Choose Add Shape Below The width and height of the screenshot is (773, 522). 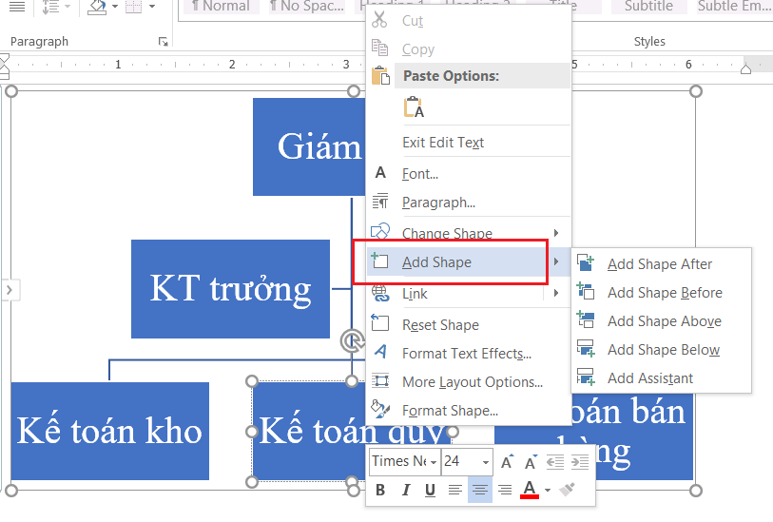(664, 350)
